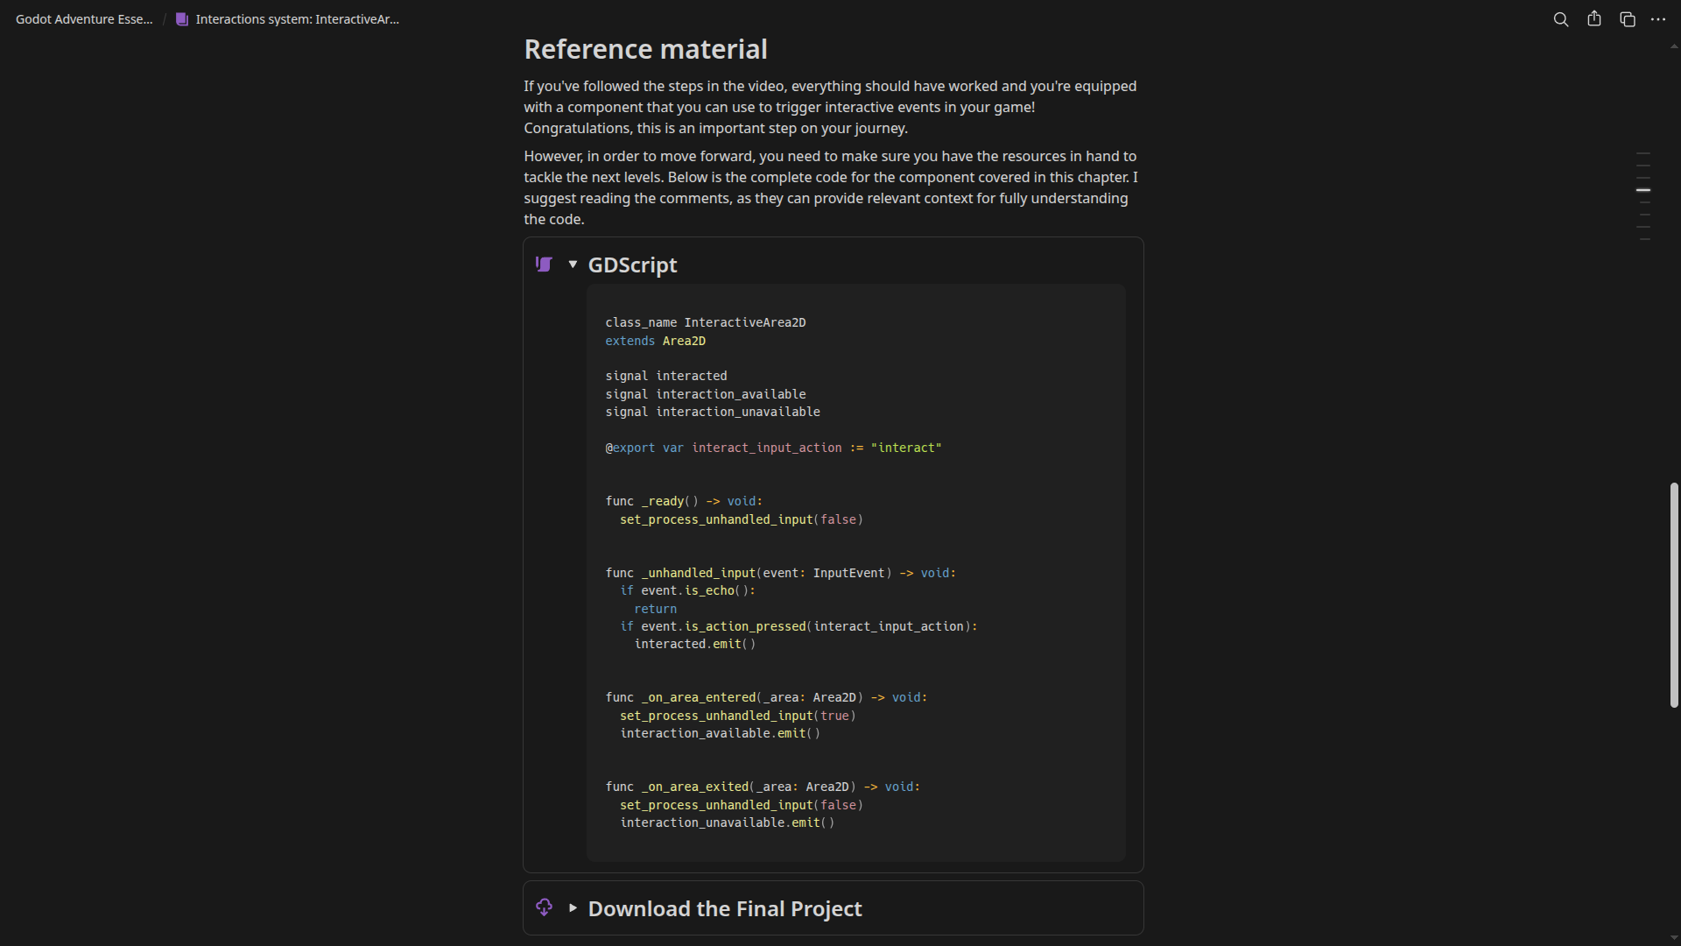Click the Download the Final Project heading
The width and height of the screenshot is (1681, 946).
(x=725, y=908)
